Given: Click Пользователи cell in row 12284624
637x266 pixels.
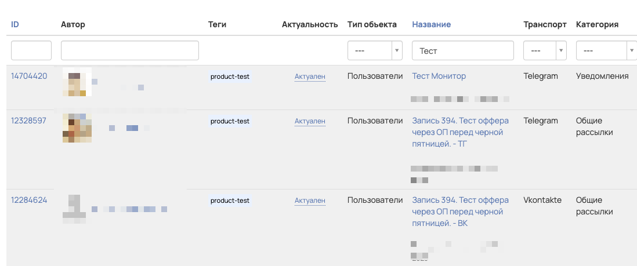Looking at the screenshot, I should tap(375, 200).
